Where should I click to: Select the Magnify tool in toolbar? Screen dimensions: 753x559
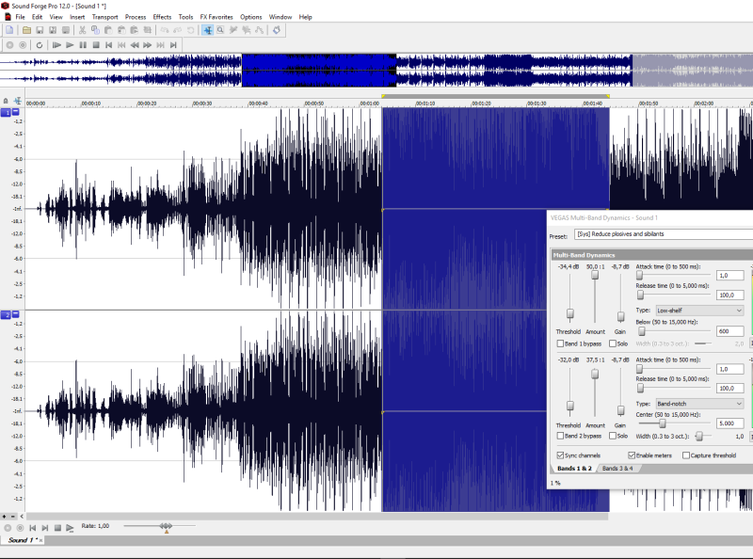pyautogui.click(x=220, y=30)
